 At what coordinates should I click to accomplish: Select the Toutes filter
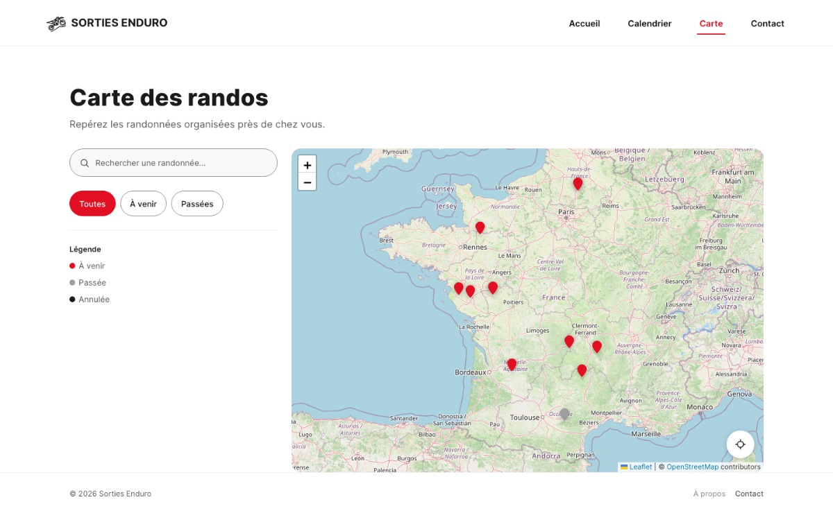pos(92,204)
